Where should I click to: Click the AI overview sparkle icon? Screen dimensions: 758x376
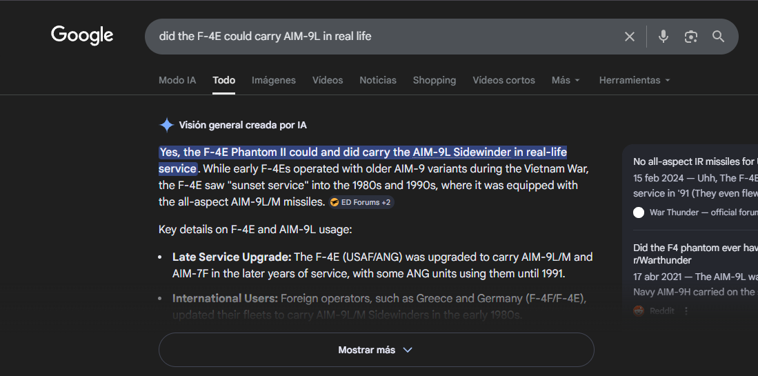[x=166, y=125]
